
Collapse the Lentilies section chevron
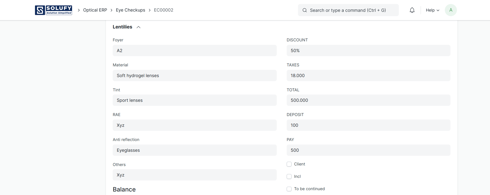click(x=139, y=27)
